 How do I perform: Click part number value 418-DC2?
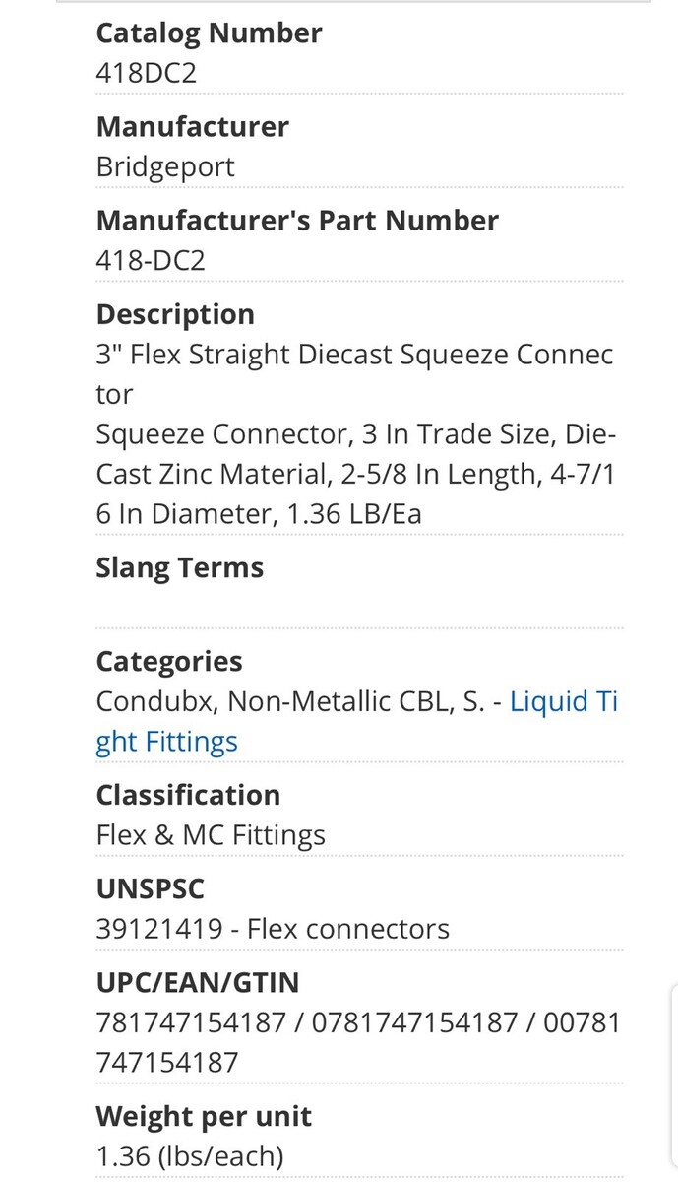tap(151, 260)
